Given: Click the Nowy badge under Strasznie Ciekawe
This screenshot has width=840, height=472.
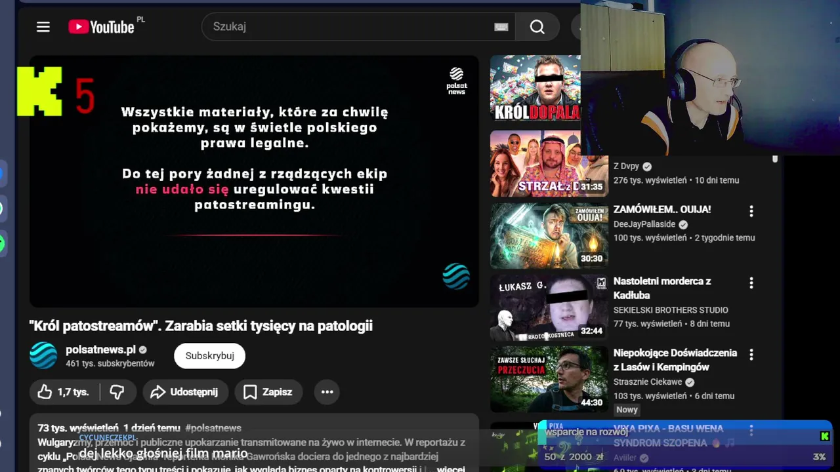Looking at the screenshot, I should (x=627, y=410).
